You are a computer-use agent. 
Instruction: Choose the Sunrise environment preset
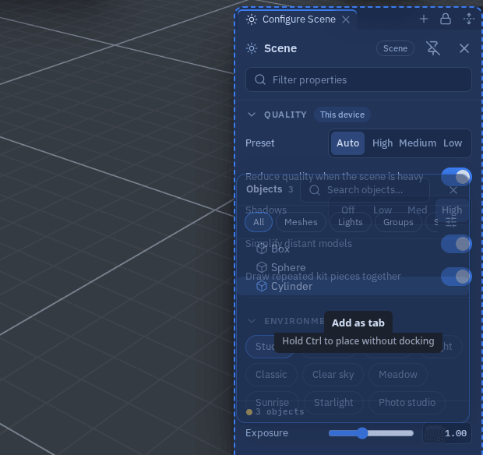[x=273, y=402]
